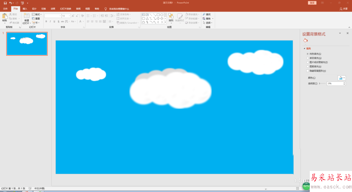The width and height of the screenshot is (352, 192).
Task: Start slideshow from beginning icon in title bar
Action: pyautogui.click(x=23, y=3)
